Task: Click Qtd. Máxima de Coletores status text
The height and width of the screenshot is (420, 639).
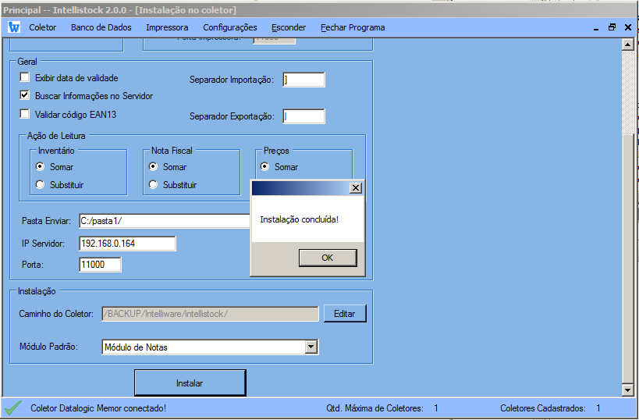Action: [375, 408]
